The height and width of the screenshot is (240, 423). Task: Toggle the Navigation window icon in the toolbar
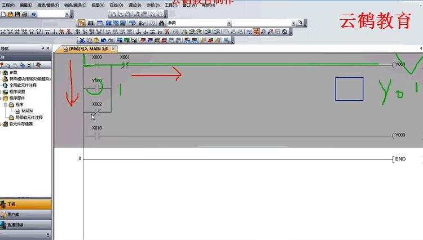(x=81, y=23)
